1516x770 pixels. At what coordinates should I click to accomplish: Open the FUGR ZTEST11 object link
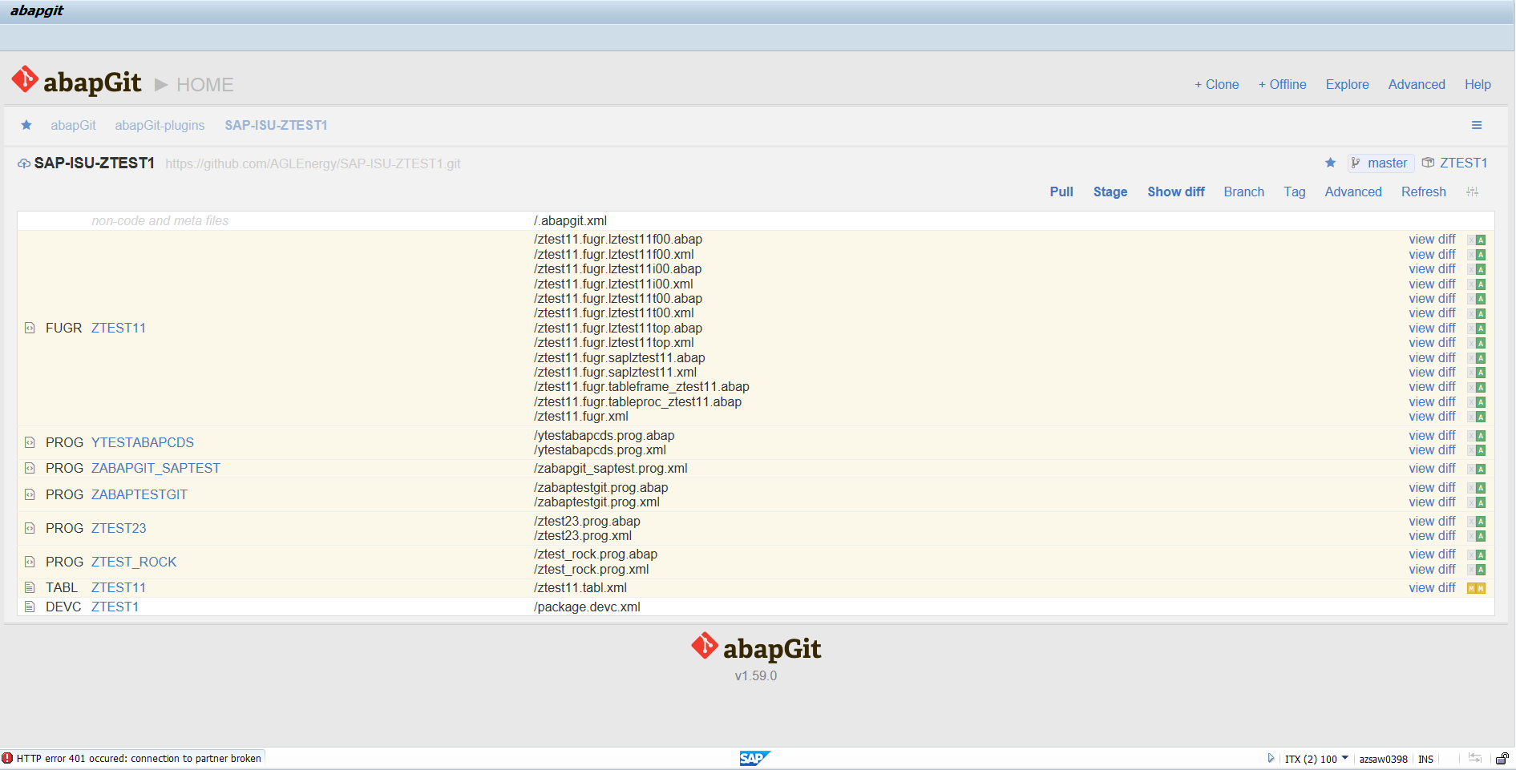pos(119,328)
